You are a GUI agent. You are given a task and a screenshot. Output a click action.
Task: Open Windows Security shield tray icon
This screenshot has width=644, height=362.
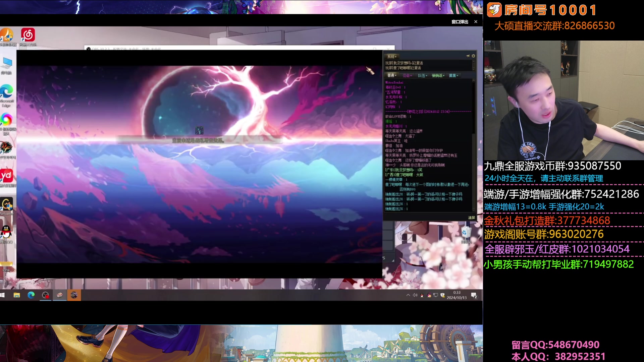[x=442, y=295]
